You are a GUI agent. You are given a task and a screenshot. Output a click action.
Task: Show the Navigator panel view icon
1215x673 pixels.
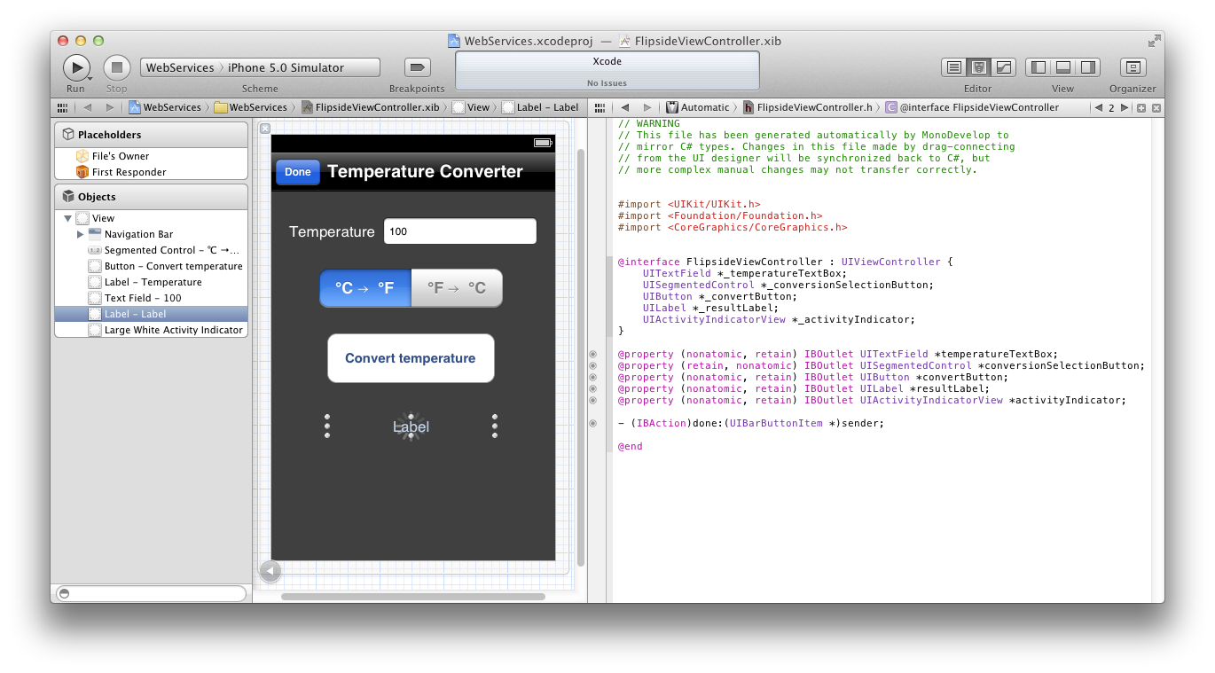(1038, 67)
